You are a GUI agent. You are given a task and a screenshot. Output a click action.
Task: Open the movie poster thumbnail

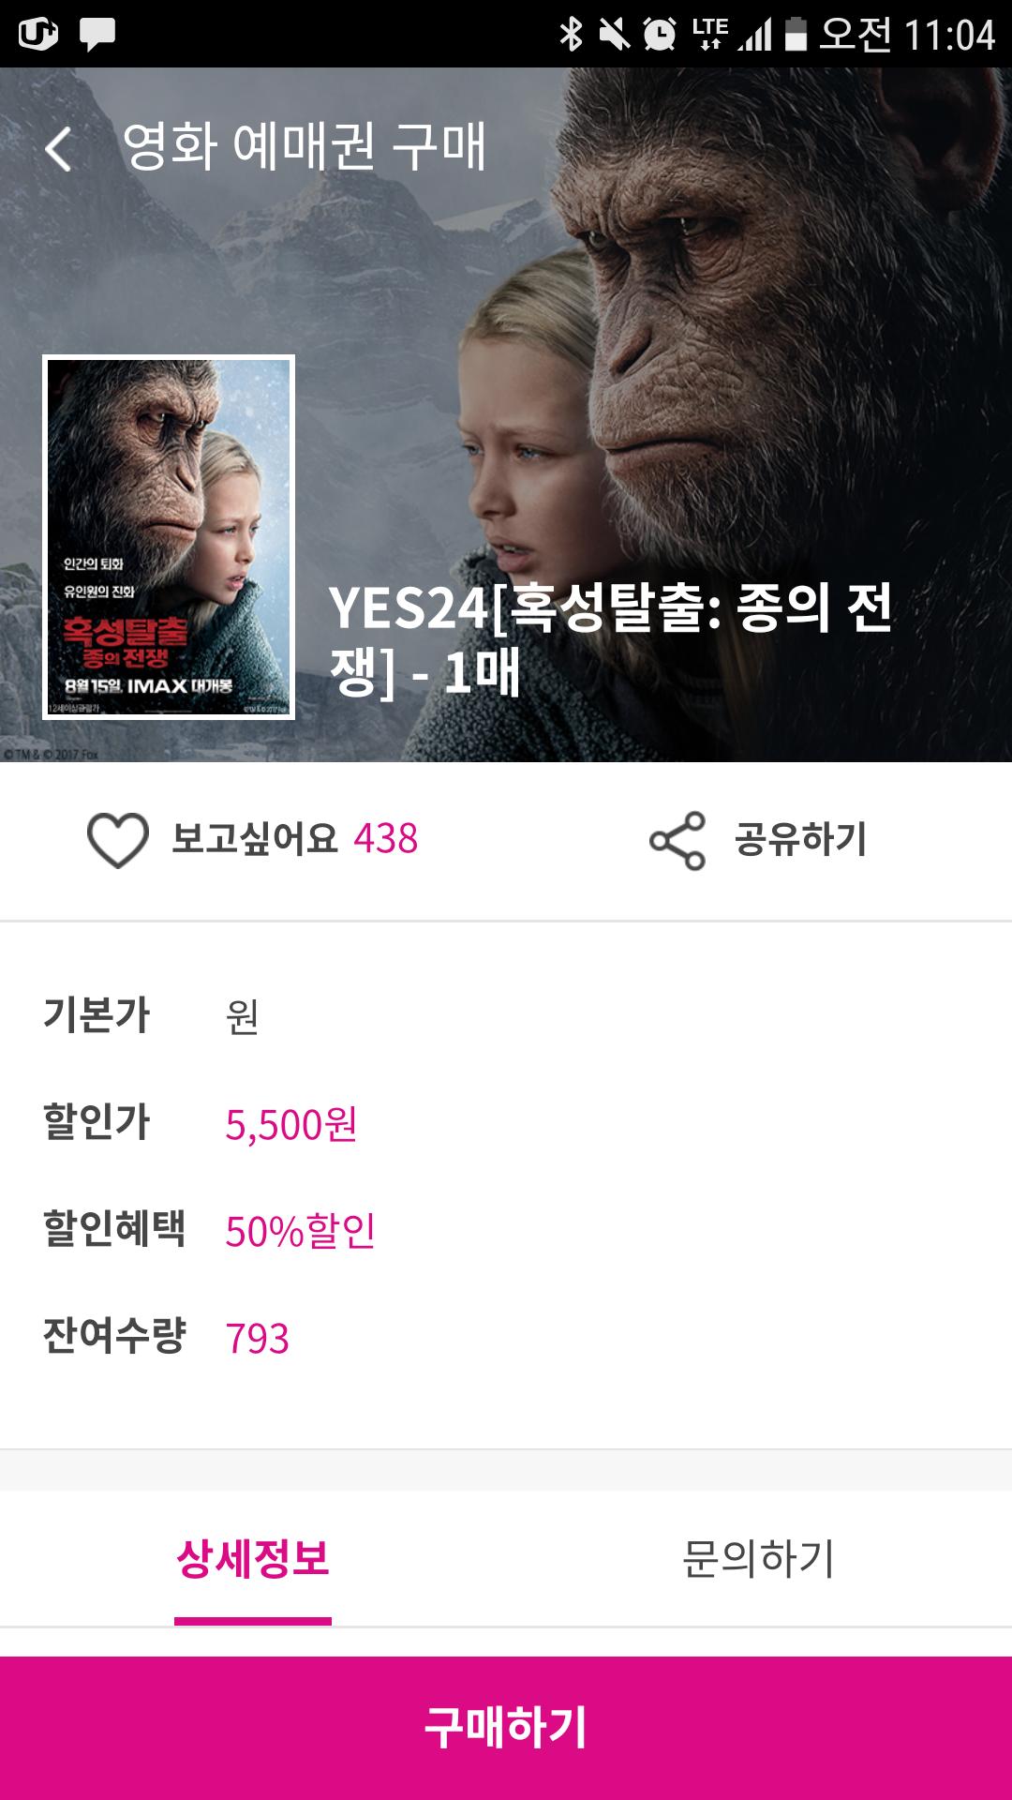pyautogui.click(x=169, y=537)
